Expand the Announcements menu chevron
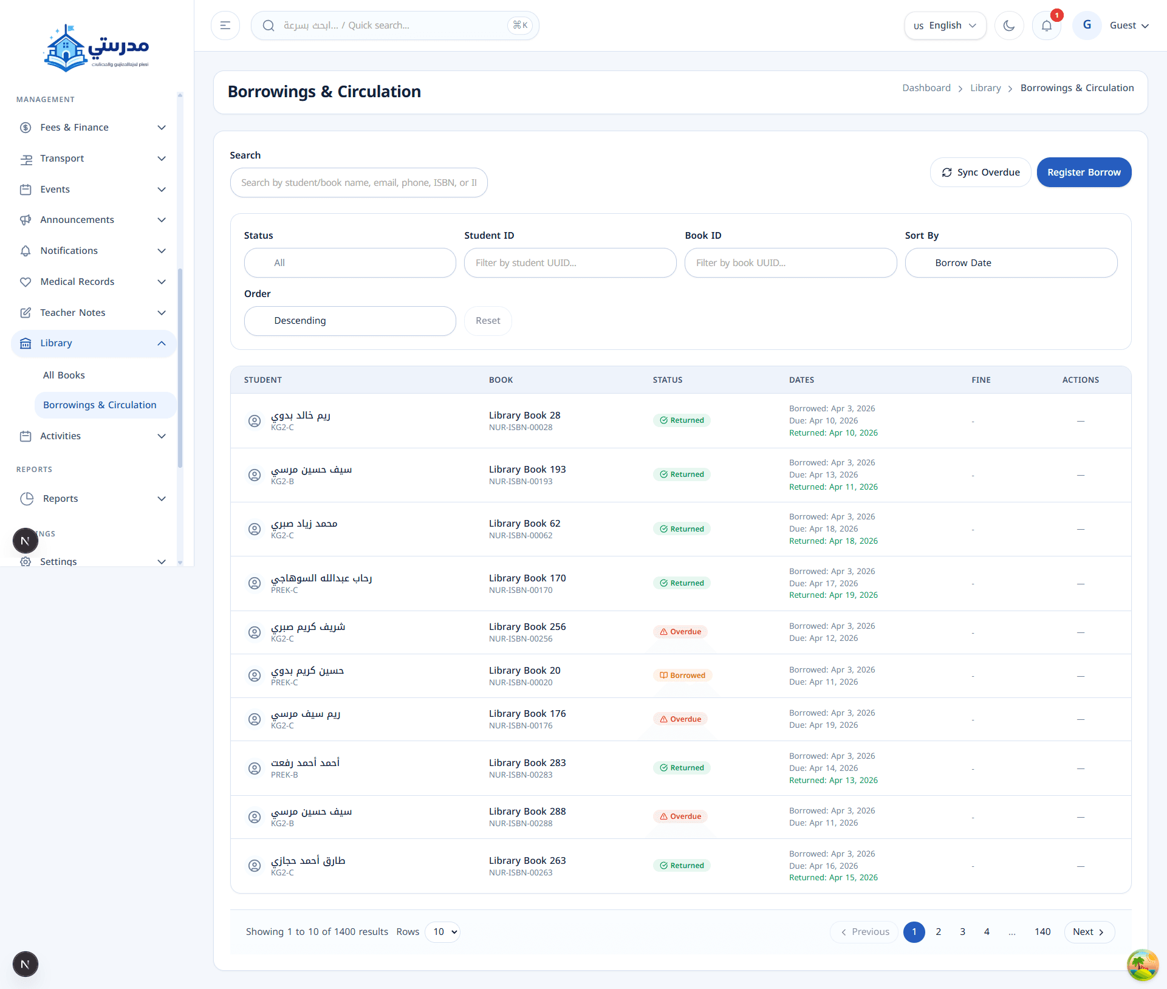This screenshot has height=989, width=1167. (162, 220)
